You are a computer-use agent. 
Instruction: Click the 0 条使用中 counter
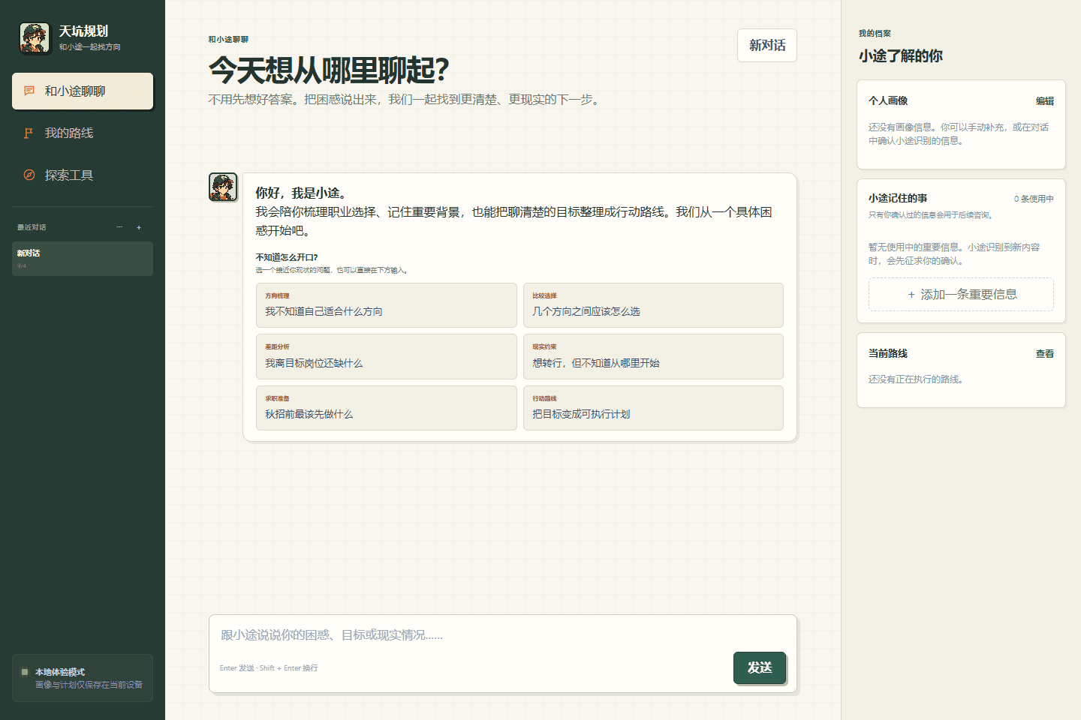coord(1034,199)
